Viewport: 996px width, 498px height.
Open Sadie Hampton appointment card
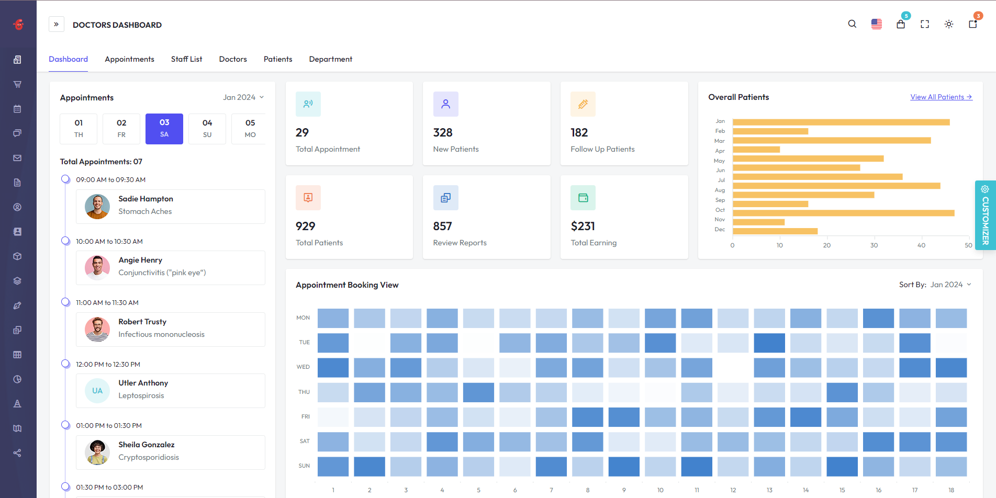click(x=171, y=207)
